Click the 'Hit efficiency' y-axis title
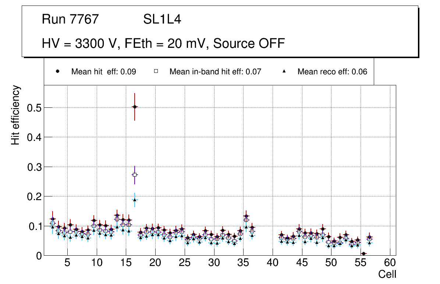Screen dimensions: 440x284 tap(15, 115)
